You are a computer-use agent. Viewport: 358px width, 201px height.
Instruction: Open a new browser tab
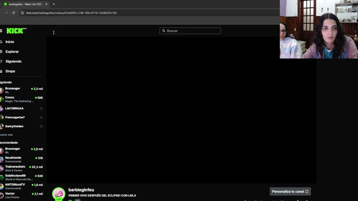(x=54, y=4)
